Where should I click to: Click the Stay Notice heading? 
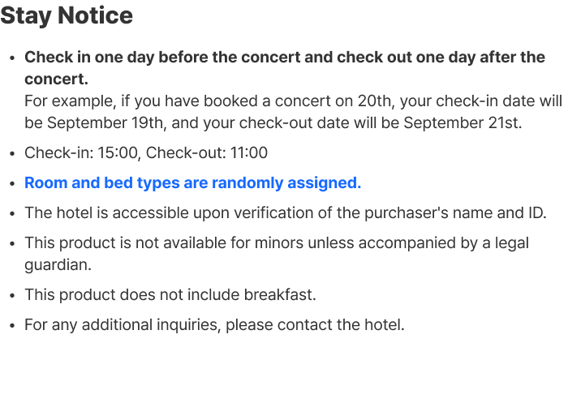coord(67,15)
